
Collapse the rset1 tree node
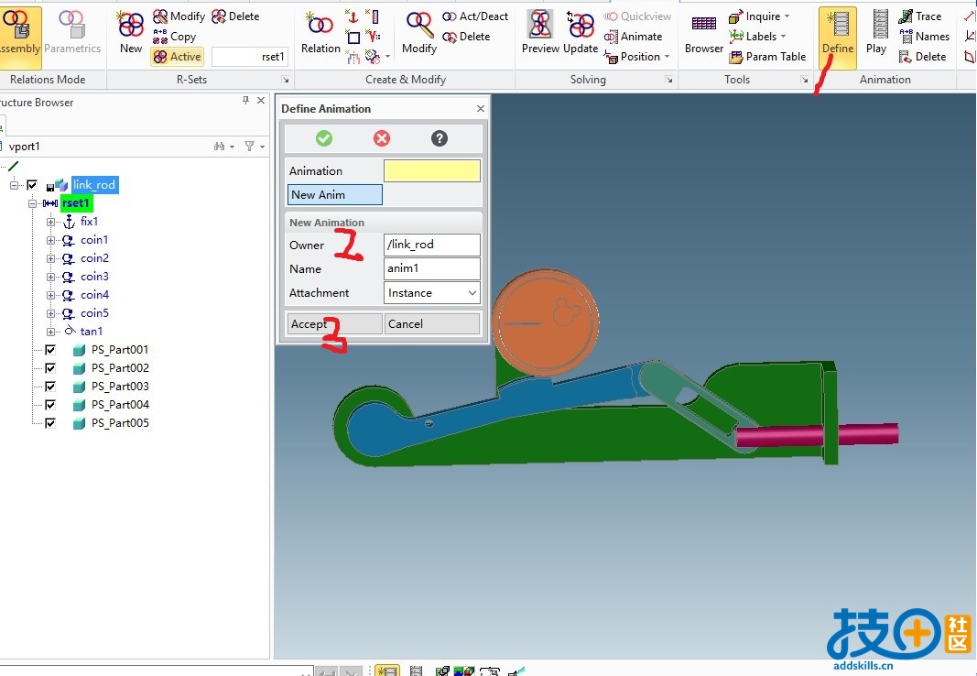pyautogui.click(x=32, y=203)
